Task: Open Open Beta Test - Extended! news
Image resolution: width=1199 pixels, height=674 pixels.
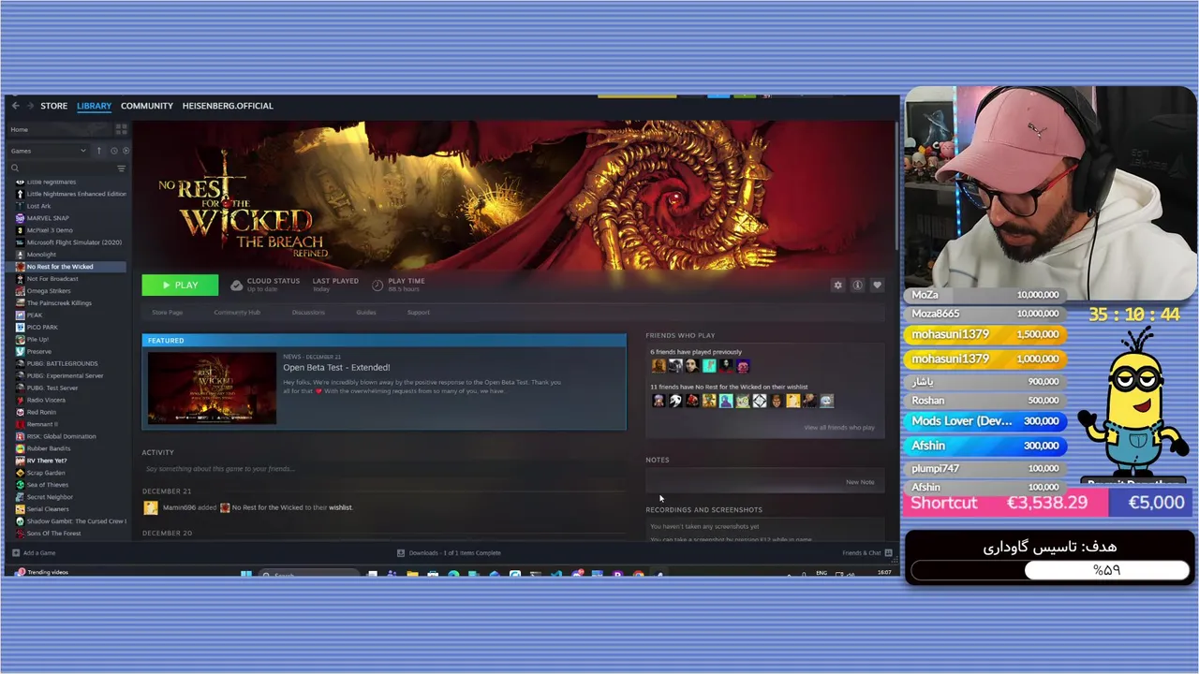Action: [x=336, y=368]
